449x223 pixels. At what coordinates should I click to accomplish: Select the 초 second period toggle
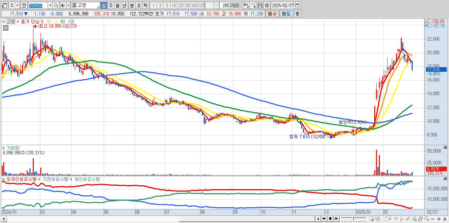tap(139, 5)
